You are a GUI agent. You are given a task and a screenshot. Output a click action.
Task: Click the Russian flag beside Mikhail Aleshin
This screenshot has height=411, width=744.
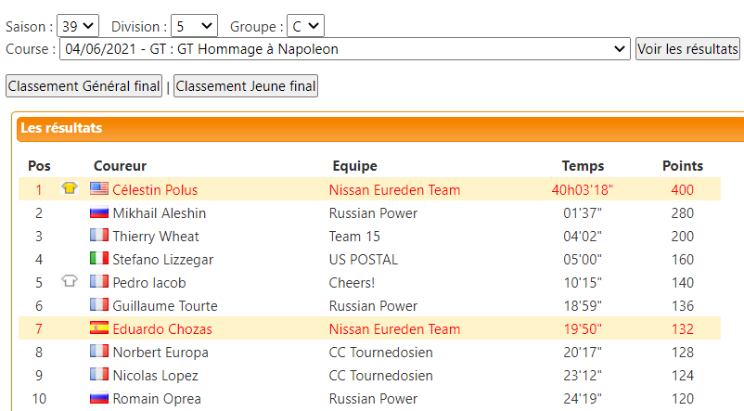(x=99, y=212)
